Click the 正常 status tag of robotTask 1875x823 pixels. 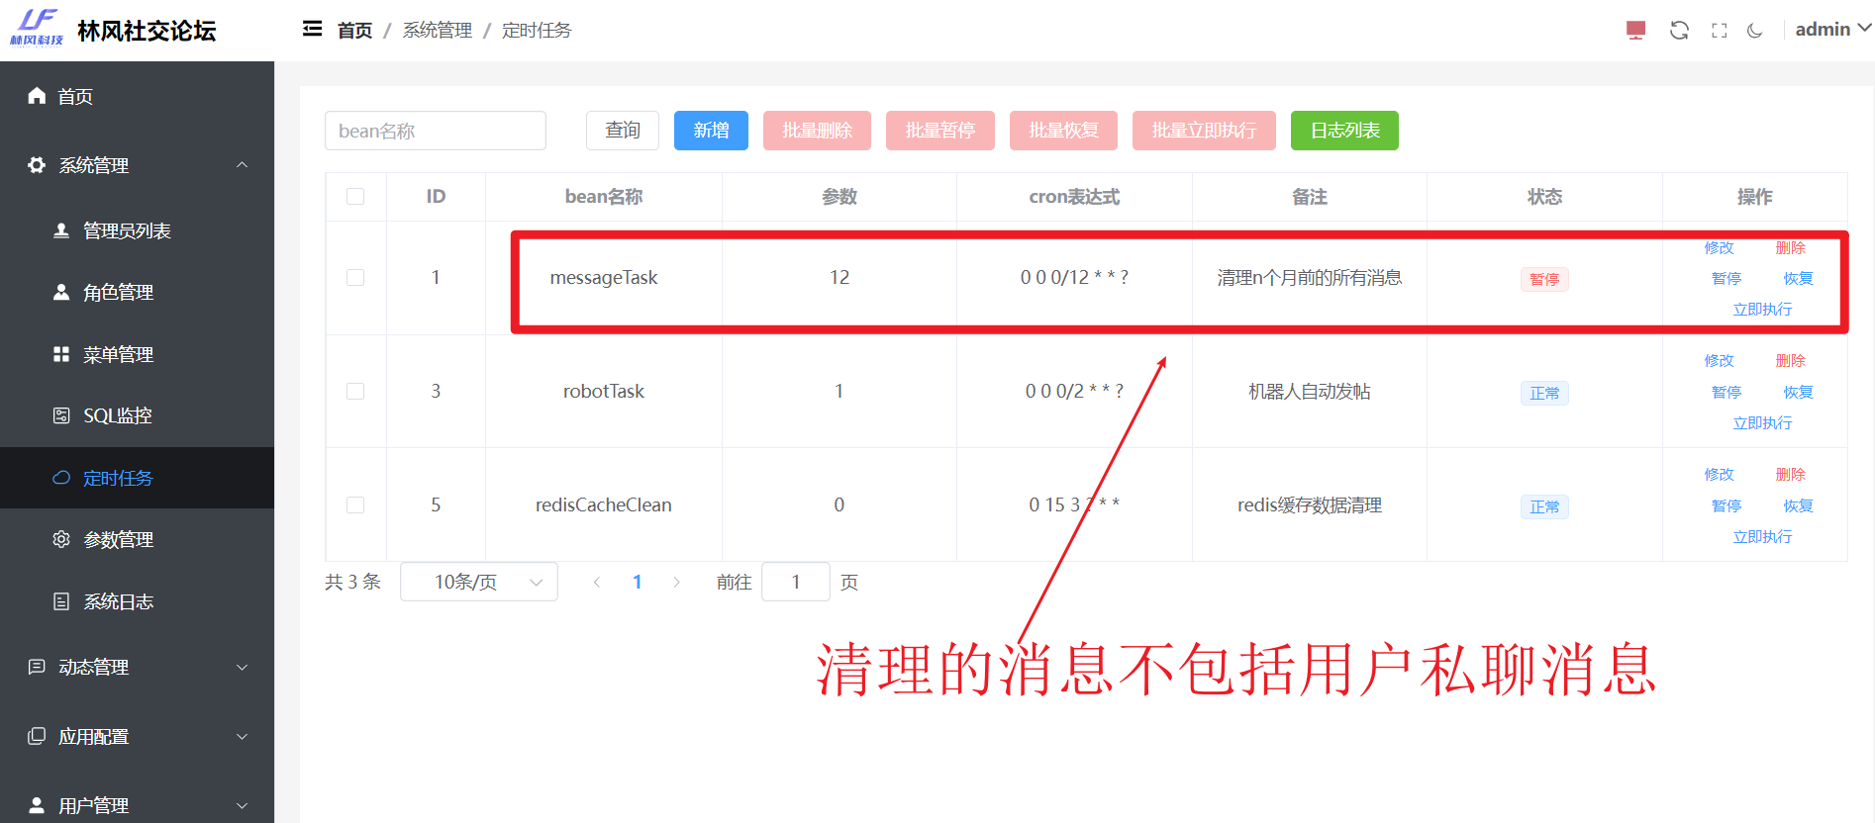1544,393
